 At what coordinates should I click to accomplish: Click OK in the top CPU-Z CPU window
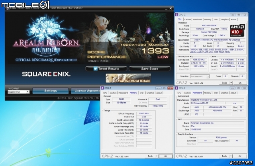pyautogui.click(x=240, y=83)
